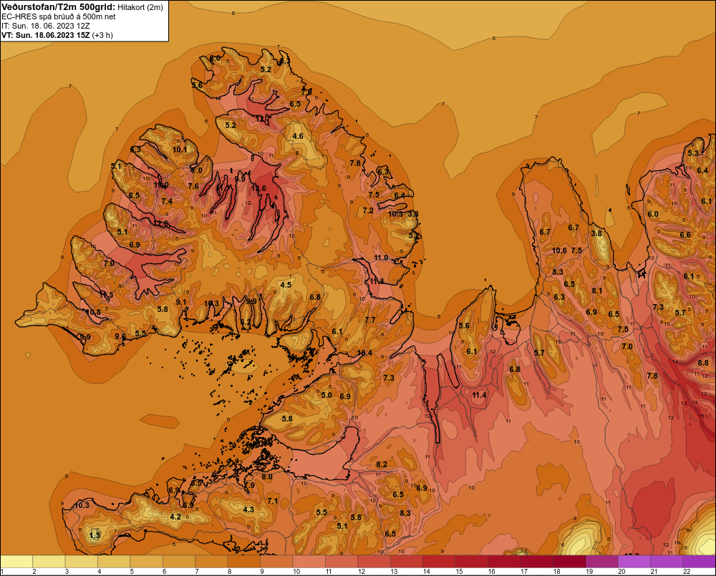
Task: Click the '5.3' temperature label
Action: pos(693,153)
